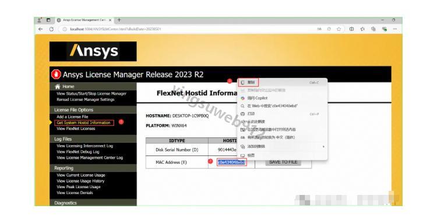Viewport: 437px width, 223px height.
Task: Choose Print (Ctrl+P) from the context menu
Action: (x=282, y=114)
